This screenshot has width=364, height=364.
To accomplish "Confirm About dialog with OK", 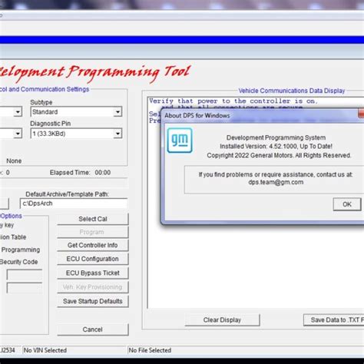I will [347, 204].
